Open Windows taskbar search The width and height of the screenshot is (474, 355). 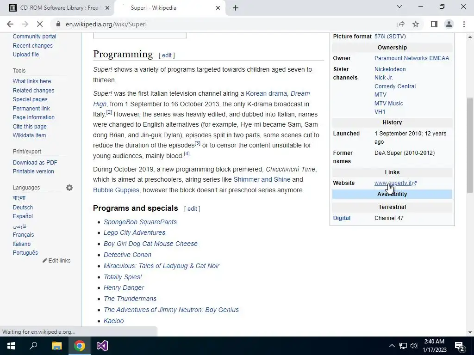(33, 346)
